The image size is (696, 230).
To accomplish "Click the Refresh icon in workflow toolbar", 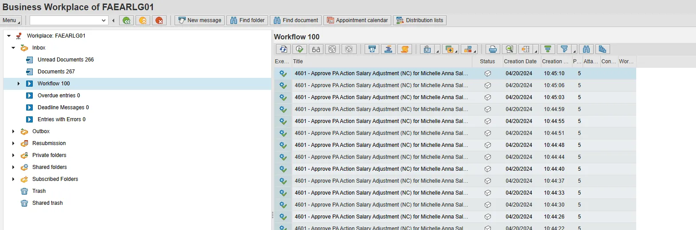I will point(283,49).
